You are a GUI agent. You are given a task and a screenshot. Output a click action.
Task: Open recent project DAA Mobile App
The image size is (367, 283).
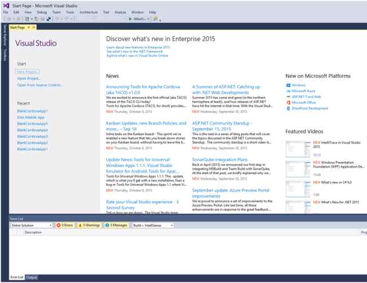click(30, 117)
